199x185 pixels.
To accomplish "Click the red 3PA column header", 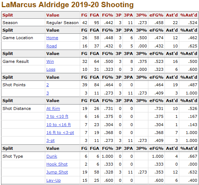I will tap(128, 15).
